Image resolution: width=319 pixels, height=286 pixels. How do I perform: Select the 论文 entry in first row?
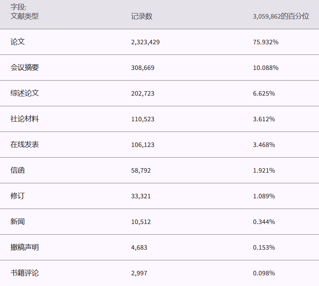(18, 42)
